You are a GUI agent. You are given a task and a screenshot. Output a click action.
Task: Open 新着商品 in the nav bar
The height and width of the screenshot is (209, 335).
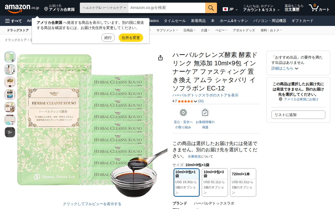(x=198, y=21)
